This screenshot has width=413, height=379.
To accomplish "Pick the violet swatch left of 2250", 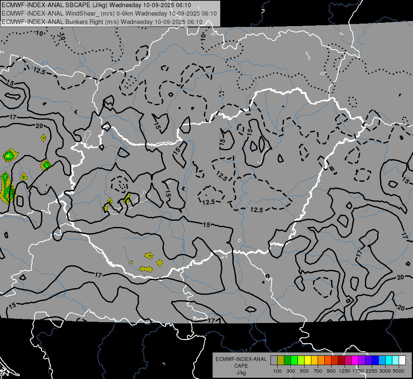I will (368, 360).
